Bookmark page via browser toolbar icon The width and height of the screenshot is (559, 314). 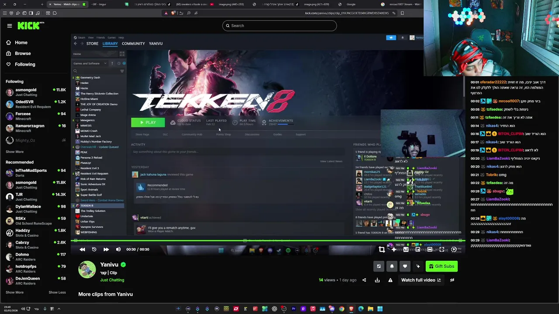tap(402, 13)
